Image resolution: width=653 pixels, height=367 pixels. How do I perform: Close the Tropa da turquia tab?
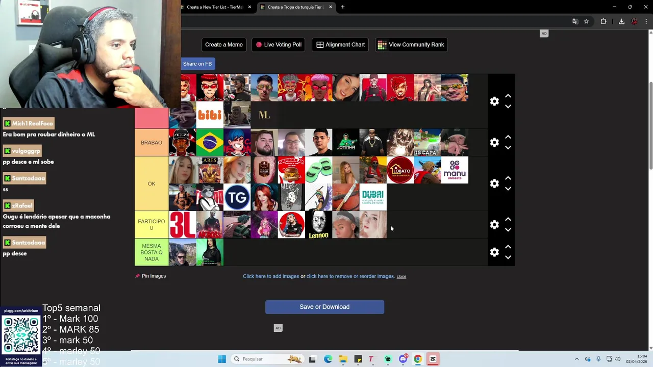(x=331, y=7)
